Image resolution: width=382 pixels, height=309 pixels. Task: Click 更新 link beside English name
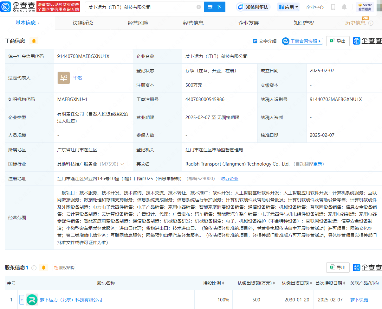pos(318,164)
